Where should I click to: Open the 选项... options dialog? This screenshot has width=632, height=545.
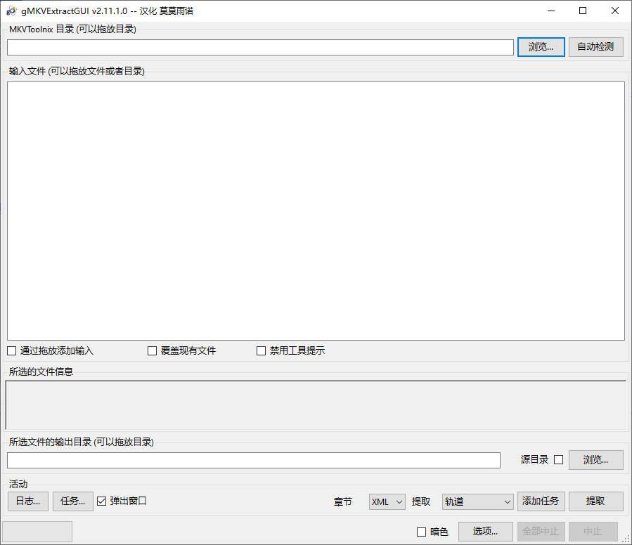tap(485, 532)
